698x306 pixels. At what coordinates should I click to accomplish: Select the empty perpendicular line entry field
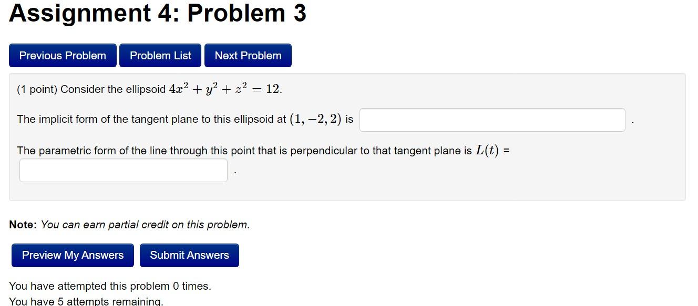123,170
